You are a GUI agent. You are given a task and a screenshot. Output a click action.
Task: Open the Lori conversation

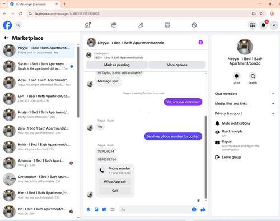(x=38, y=98)
